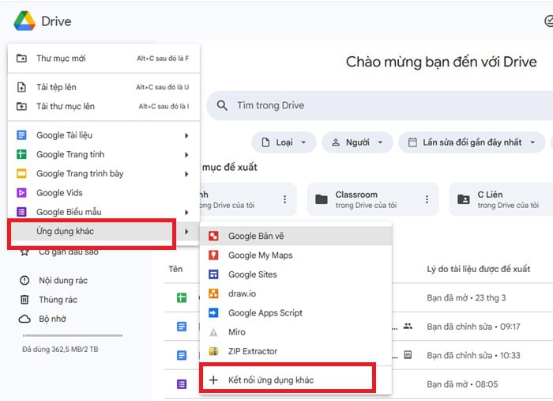Click the Google Apps Script arrow icon
Image resolution: width=553 pixels, height=401 pixels.
[213, 312]
